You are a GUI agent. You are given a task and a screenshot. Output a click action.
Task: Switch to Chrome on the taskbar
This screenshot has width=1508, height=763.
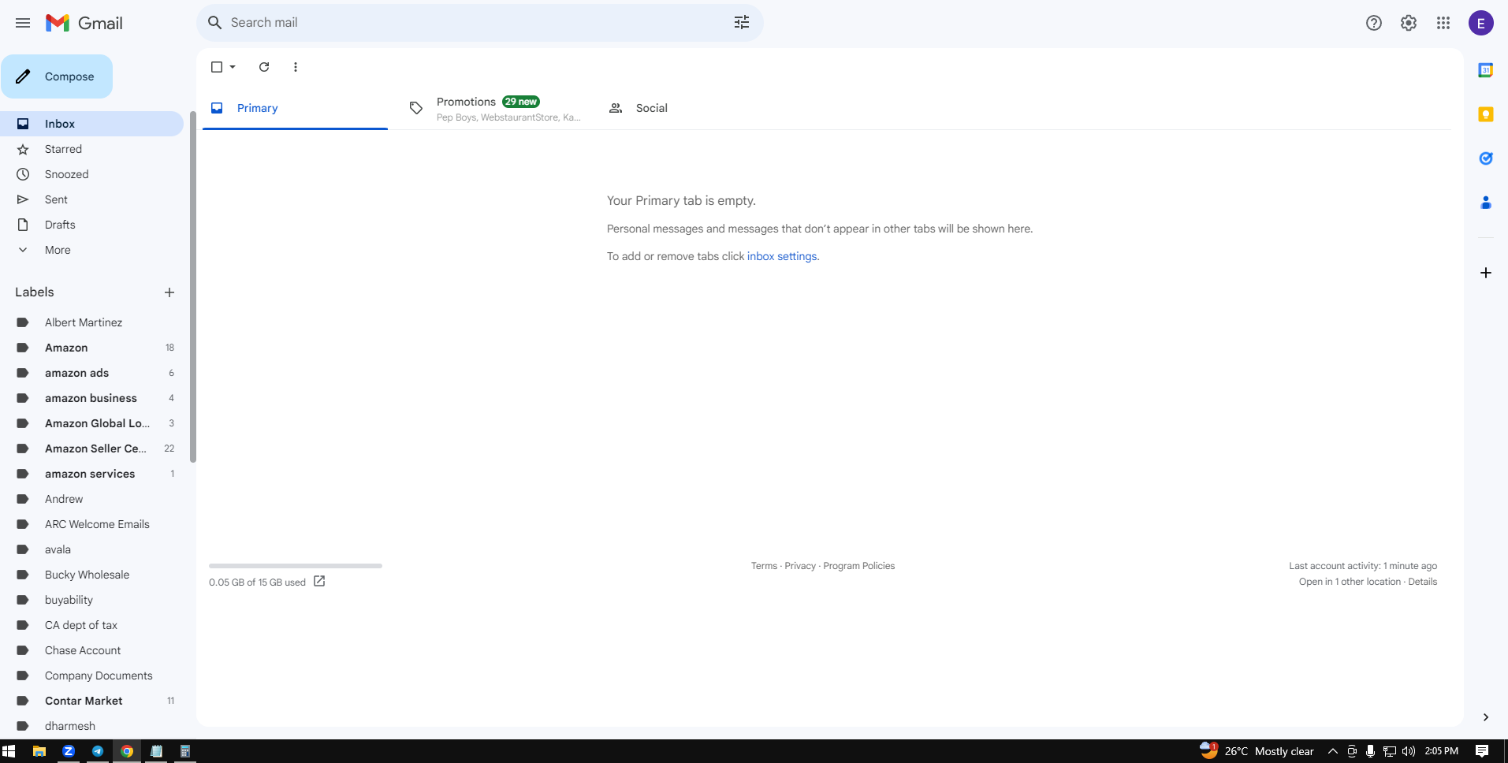(127, 751)
